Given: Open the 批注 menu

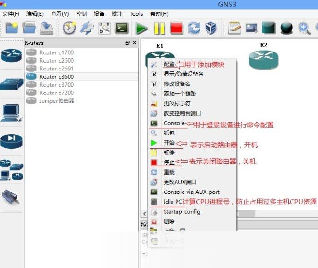Looking at the screenshot, I should 117,14.
